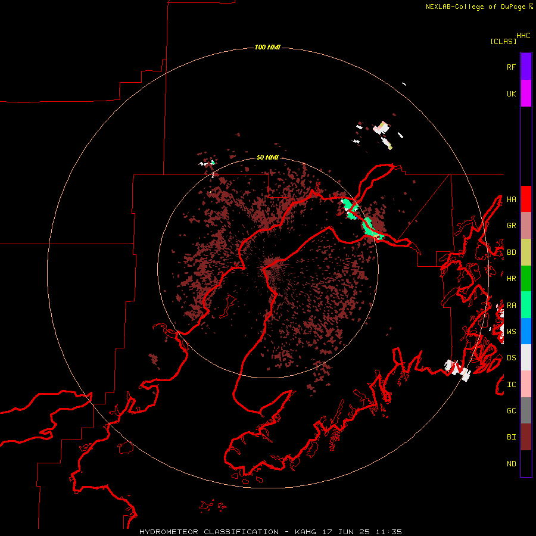Click the RA light-green legend swatch
Screen dimensions: 536x536
526,305
